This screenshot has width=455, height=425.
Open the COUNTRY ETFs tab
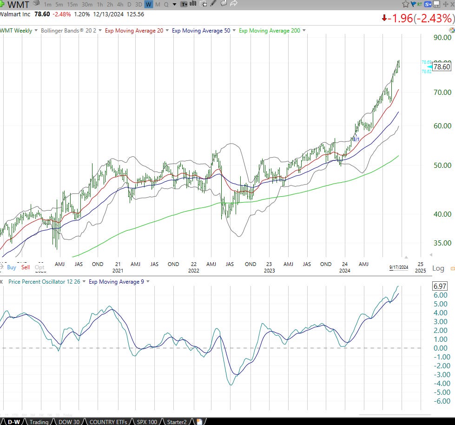coord(108,422)
